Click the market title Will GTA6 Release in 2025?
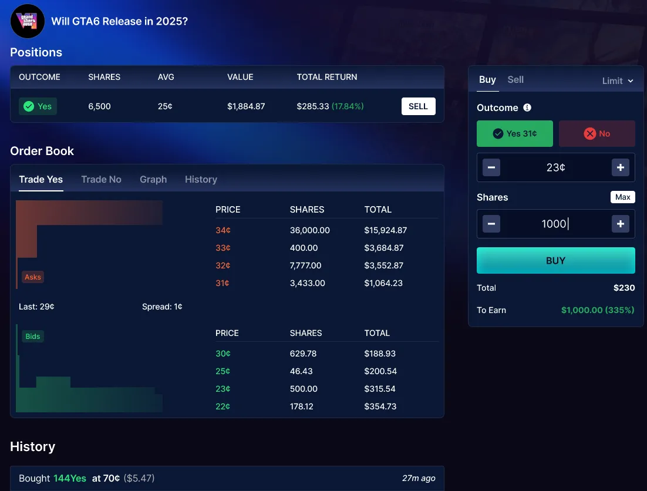Image resolution: width=647 pixels, height=491 pixels. [119, 22]
